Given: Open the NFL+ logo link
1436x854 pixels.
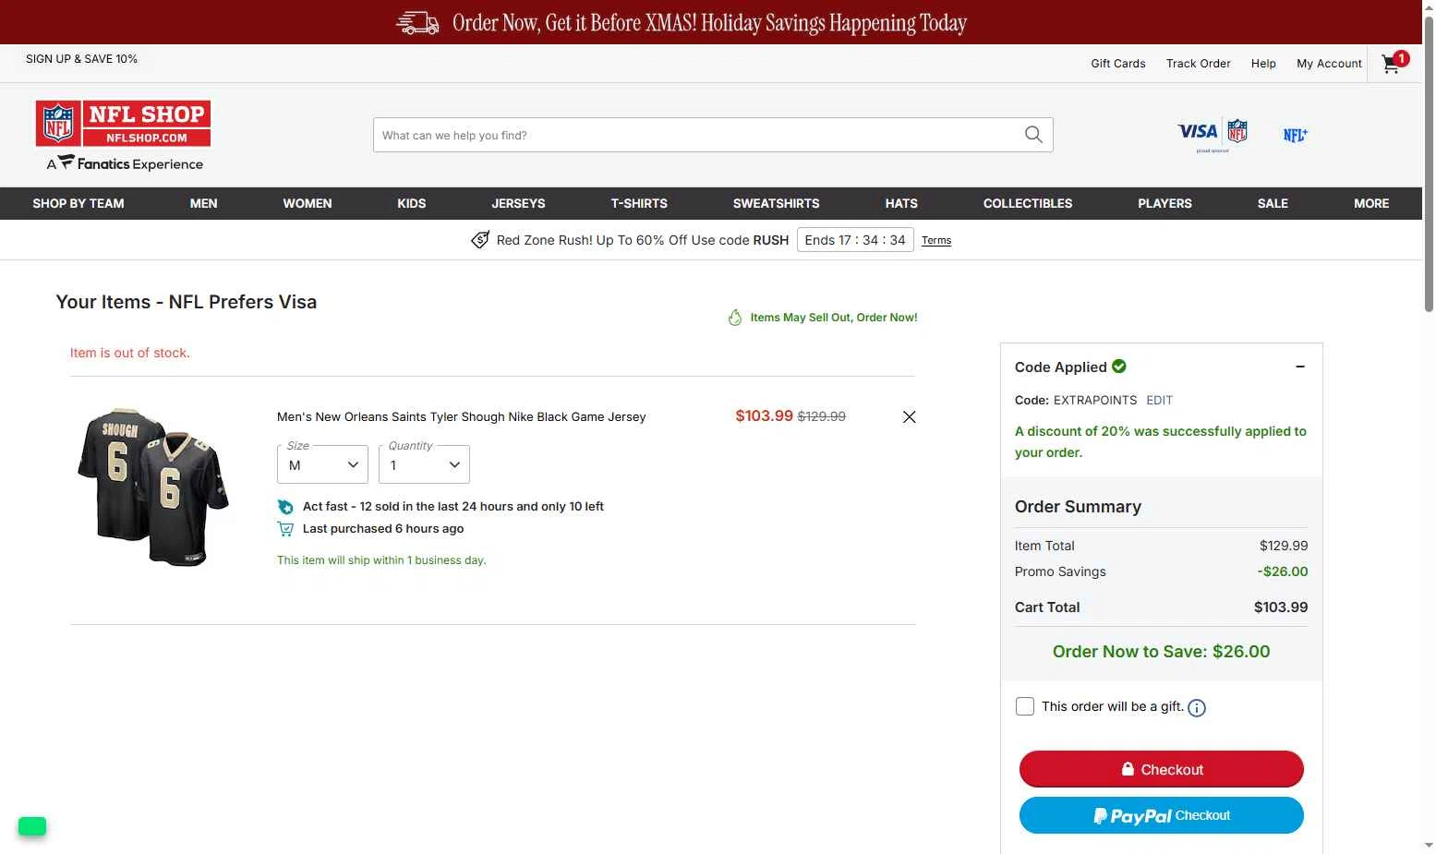Looking at the screenshot, I should 1295,135.
